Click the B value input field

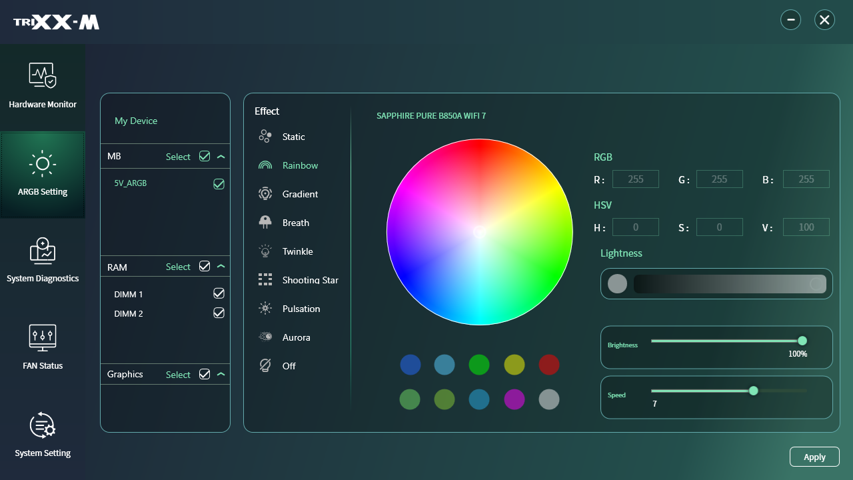(806, 179)
